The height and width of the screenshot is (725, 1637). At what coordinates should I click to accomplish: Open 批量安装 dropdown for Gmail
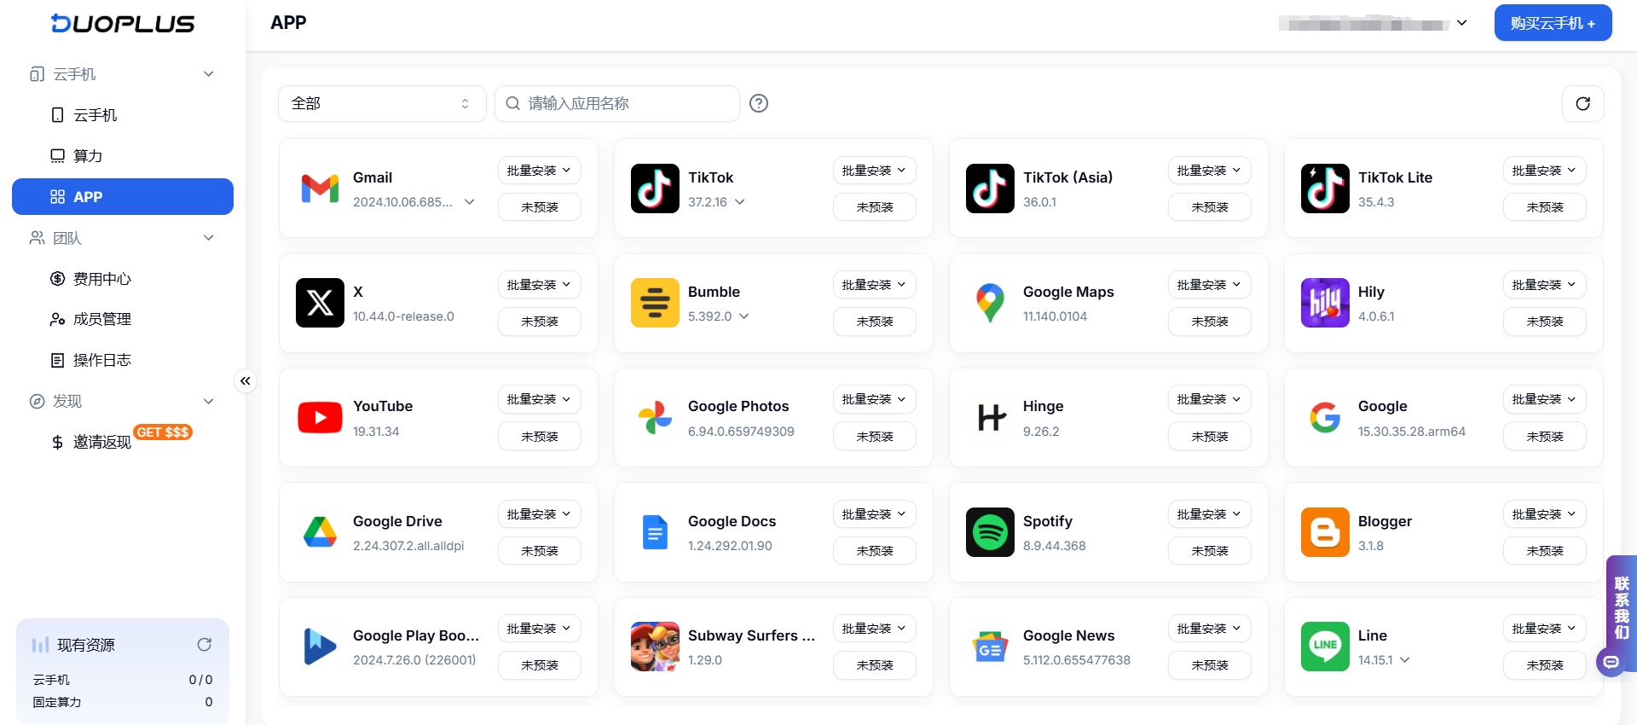[539, 171]
